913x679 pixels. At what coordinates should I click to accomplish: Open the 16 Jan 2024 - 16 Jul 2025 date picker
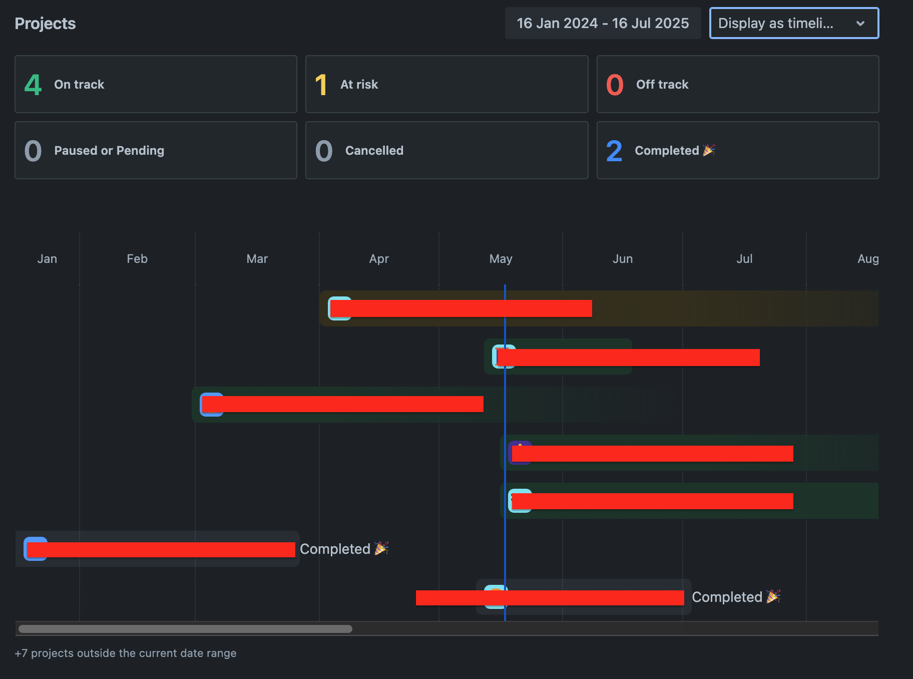click(x=603, y=23)
